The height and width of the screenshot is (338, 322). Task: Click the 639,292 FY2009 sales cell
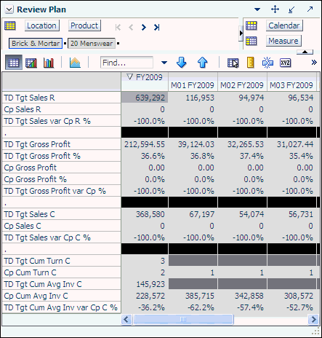tap(145, 98)
